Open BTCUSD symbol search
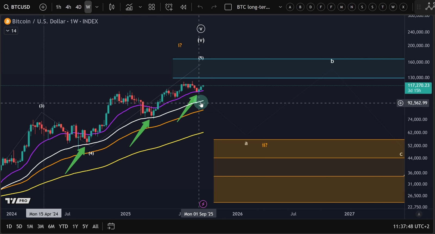 pyautogui.click(x=17, y=7)
